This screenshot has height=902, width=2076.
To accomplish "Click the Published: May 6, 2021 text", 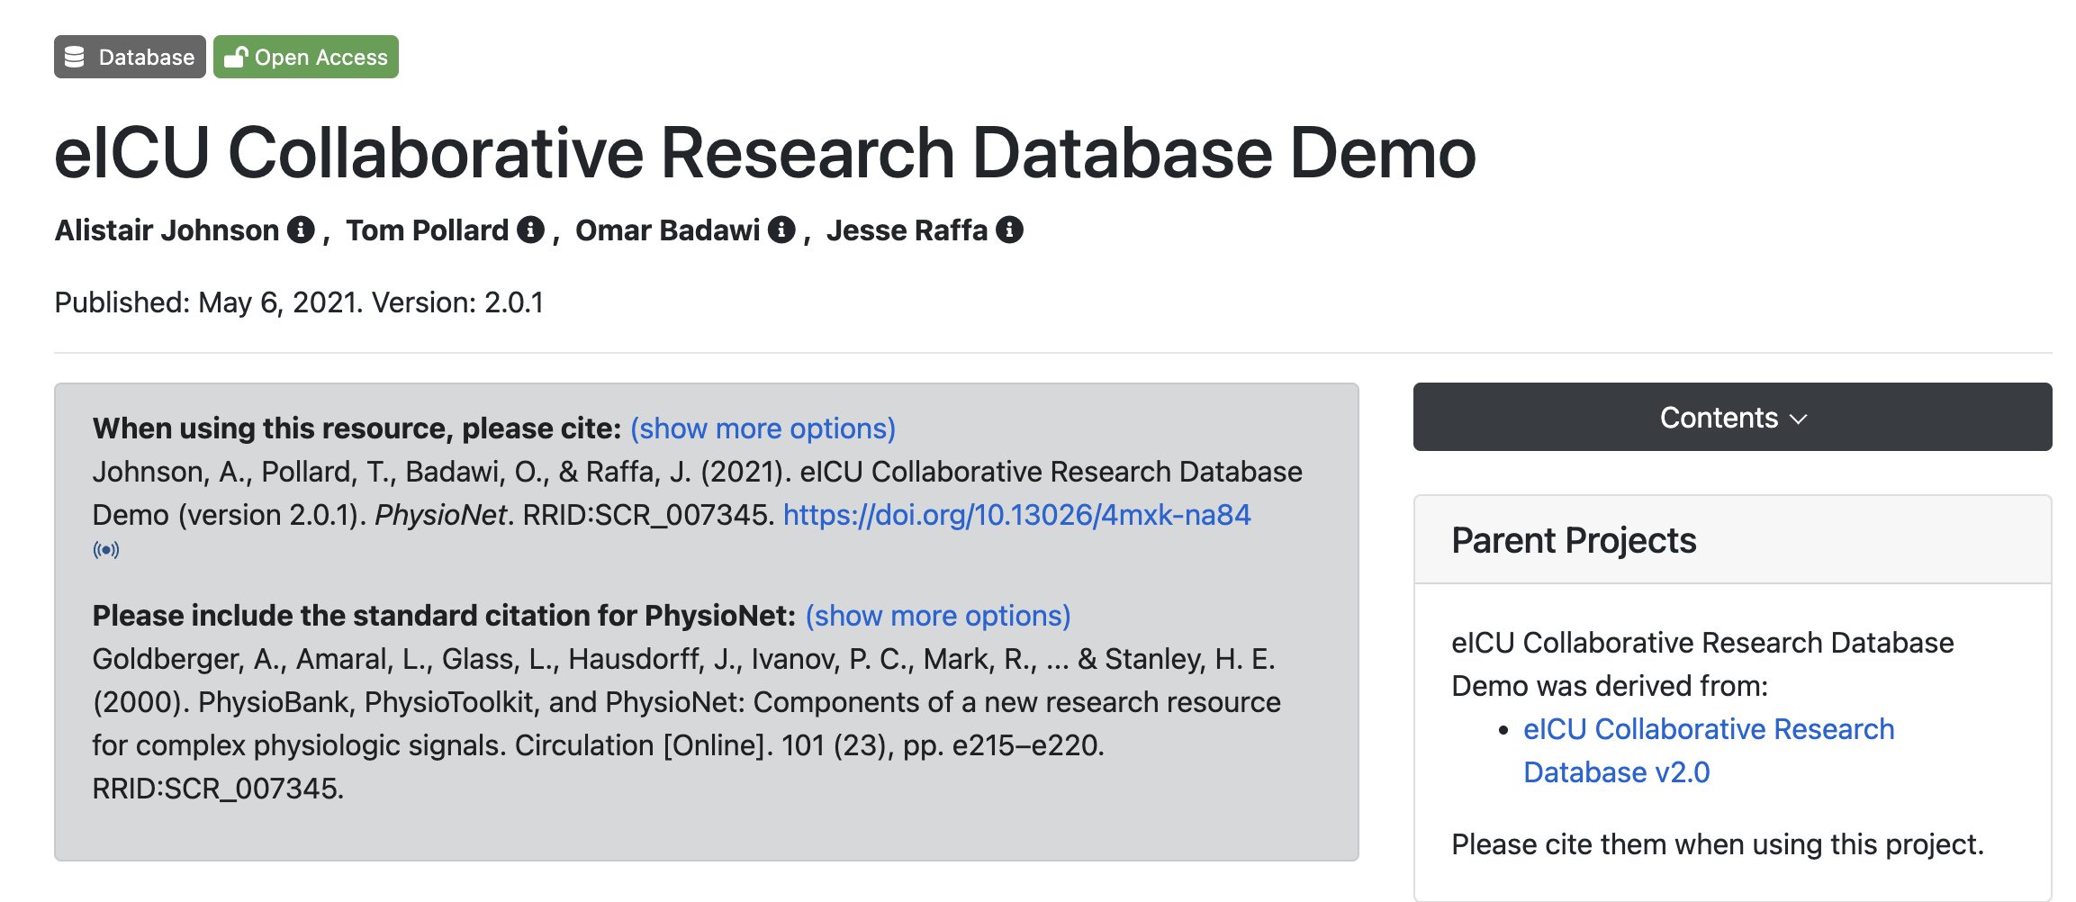I will [209, 302].
